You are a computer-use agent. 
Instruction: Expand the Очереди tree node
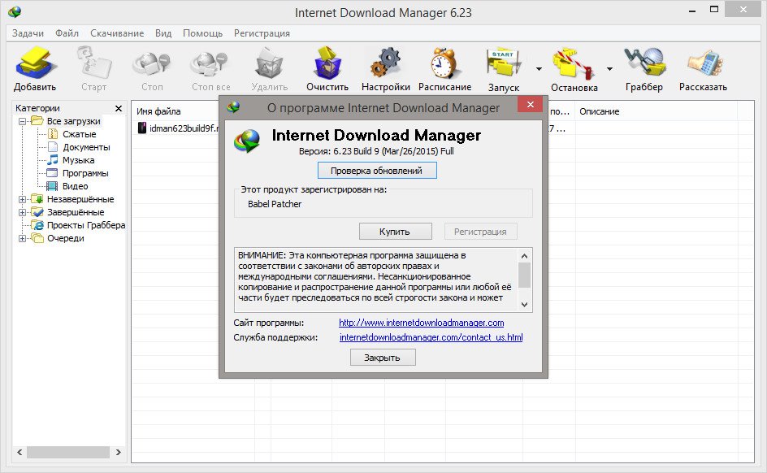23,239
